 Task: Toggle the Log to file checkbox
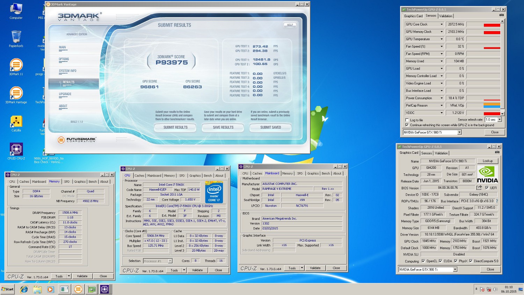(407, 120)
